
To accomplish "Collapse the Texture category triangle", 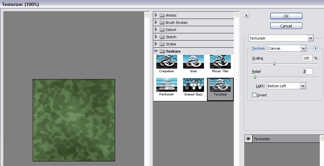I will (x=156, y=51).
